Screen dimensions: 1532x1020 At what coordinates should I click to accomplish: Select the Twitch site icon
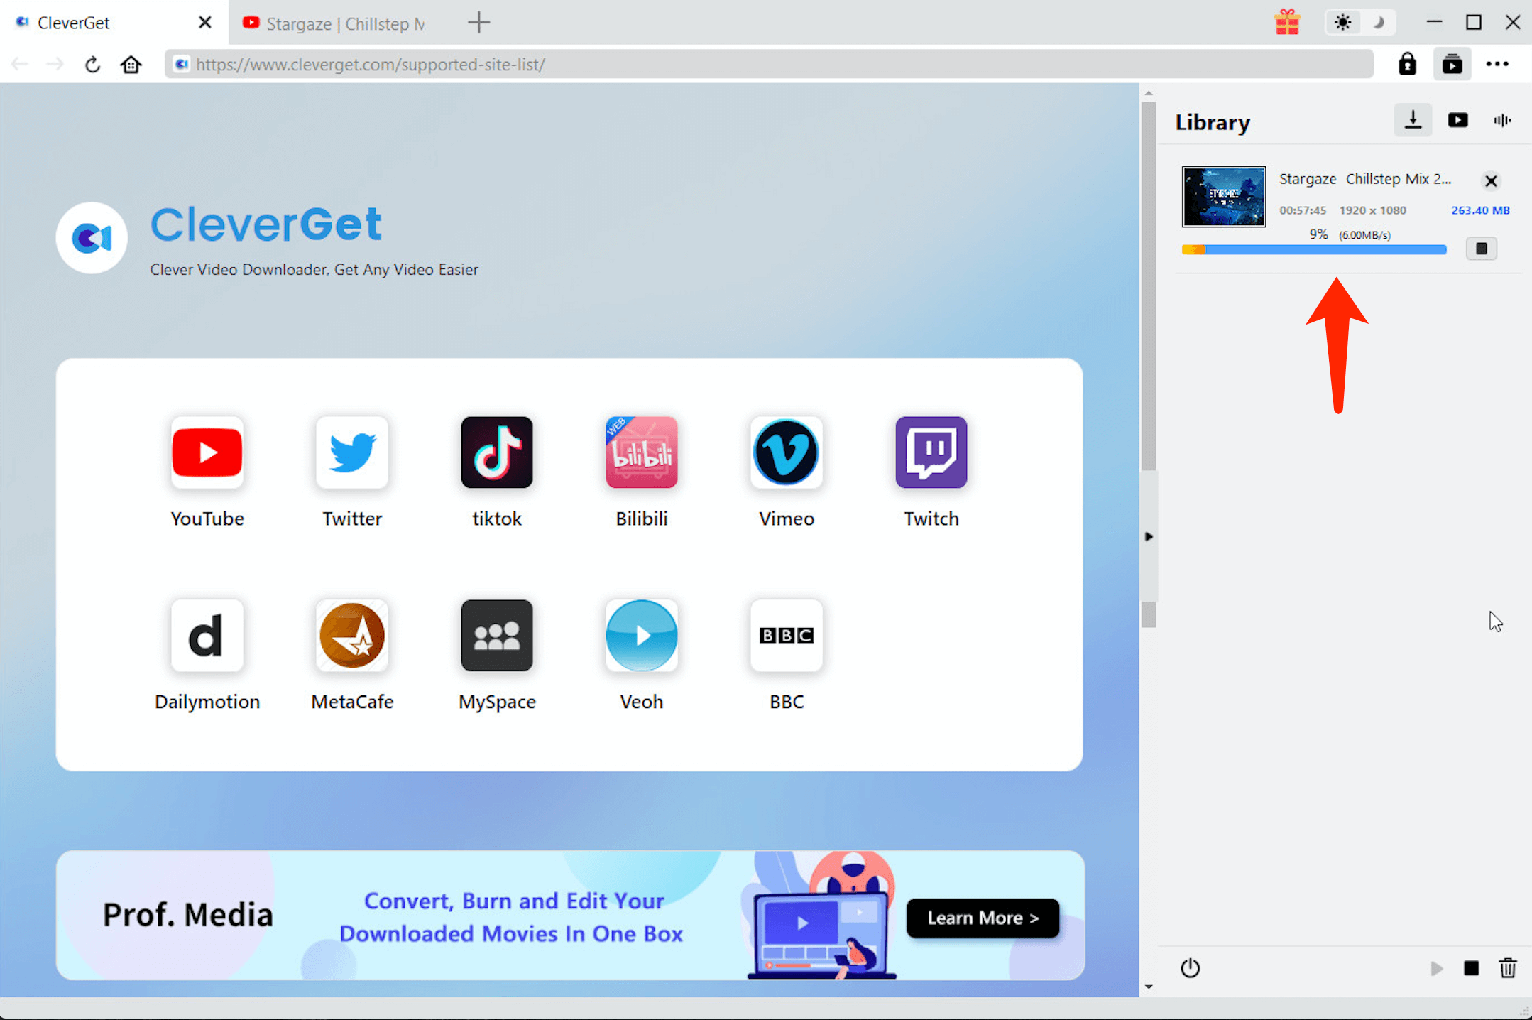click(930, 452)
